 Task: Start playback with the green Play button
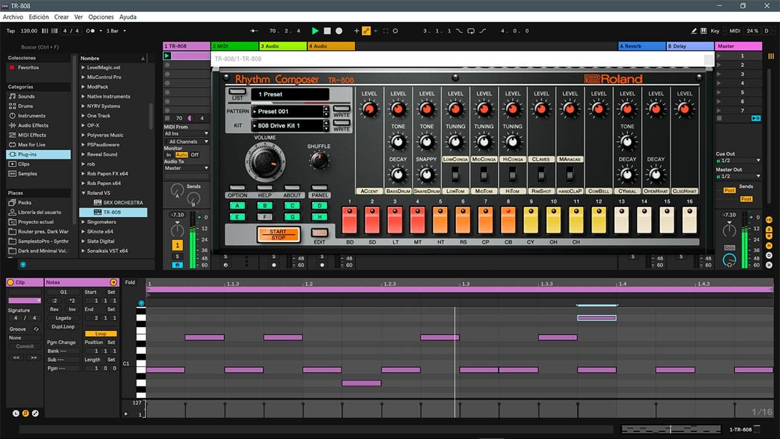pos(315,31)
